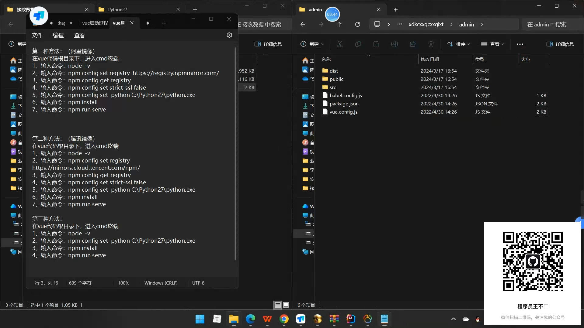Switch to vue启动过程 Notepad tab
The width and height of the screenshot is (584, 328).
[x=95, y=23]
